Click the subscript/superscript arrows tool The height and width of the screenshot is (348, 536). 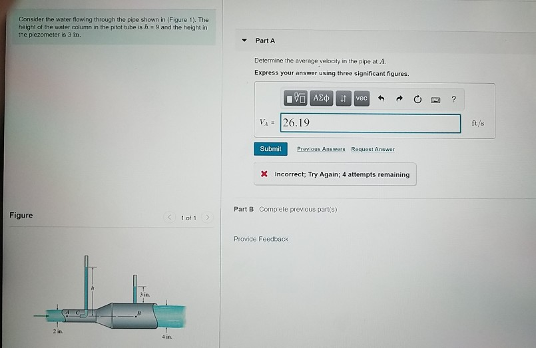(343, 98)
